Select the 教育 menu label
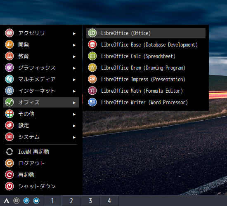 tap(24, 56)
